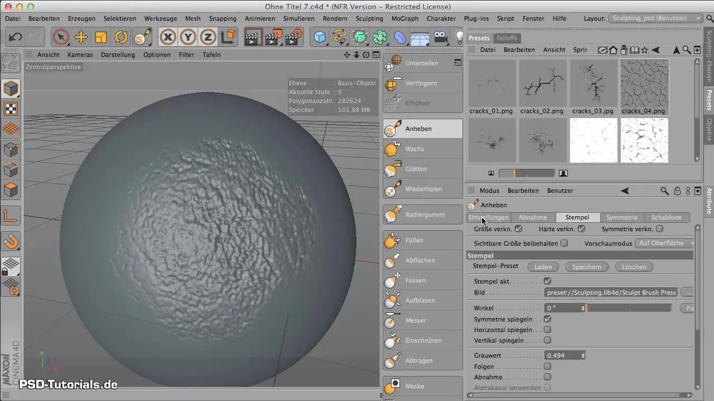Image resolution: width=714 pixels, height=401 pixels.
Task: Open the viewport Darstellung menu
Action: pos(118,55)
